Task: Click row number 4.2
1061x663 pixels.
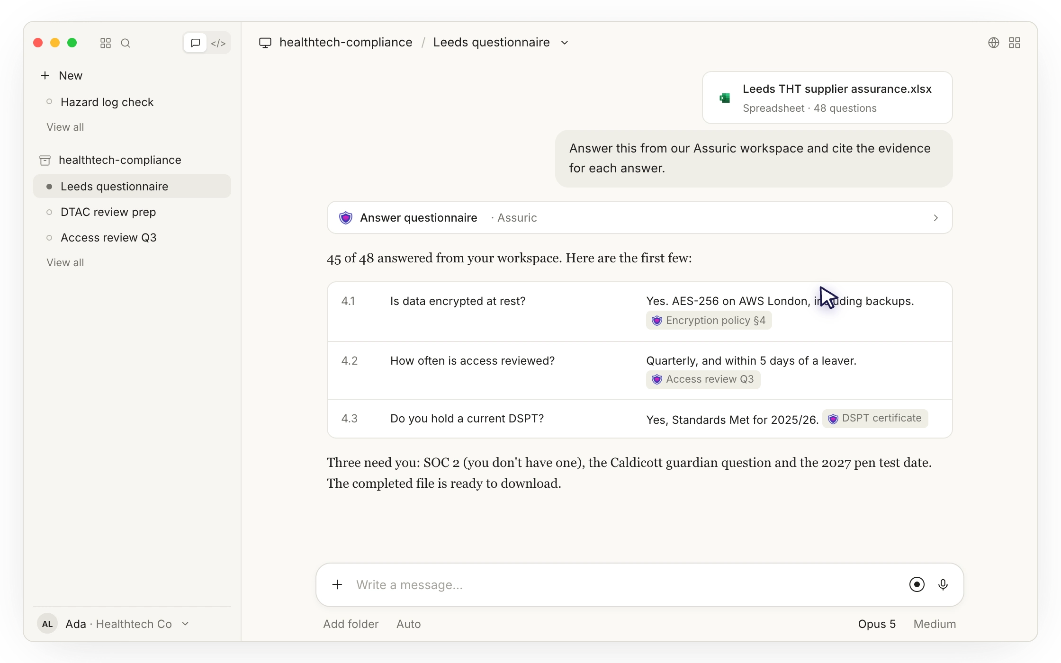Action: (349, 361)
